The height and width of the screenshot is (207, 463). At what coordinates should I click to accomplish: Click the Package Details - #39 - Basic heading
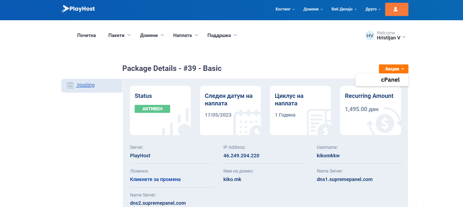coord(172,68)
